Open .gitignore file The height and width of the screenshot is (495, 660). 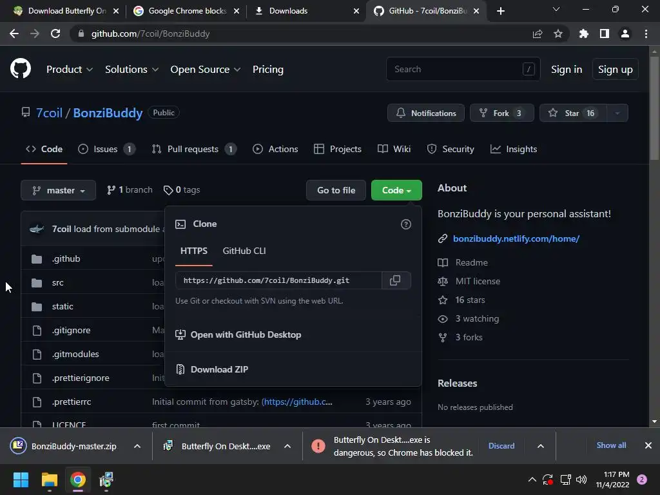pos(71,331)
